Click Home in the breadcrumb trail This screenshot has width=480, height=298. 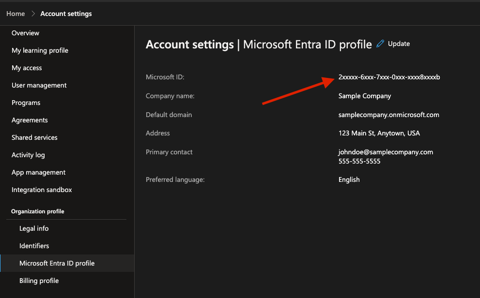pos(15,14)
